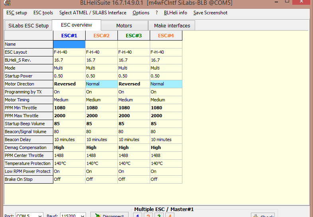The image size is (313, 217).
Task: Select the ESC overview tab
Action: (x=76, y=25)
